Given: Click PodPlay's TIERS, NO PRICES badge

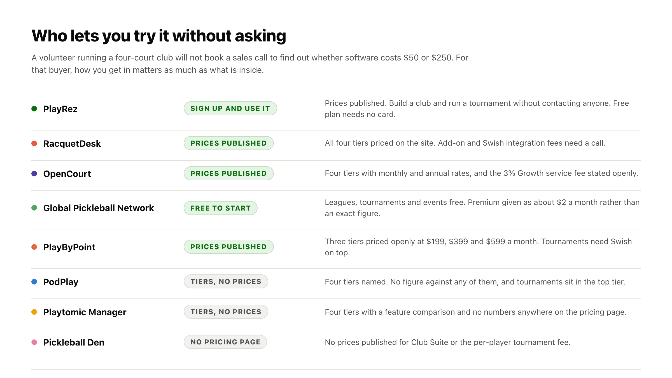Looking at the screenshot, I should 226,281.
